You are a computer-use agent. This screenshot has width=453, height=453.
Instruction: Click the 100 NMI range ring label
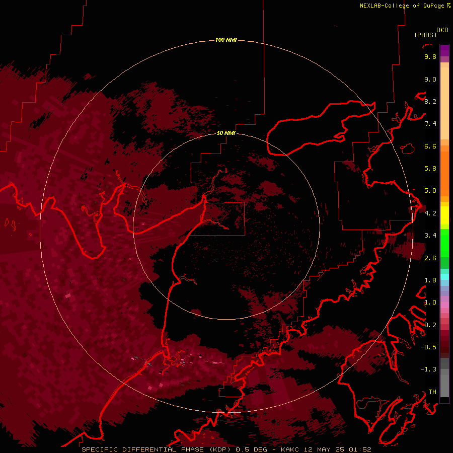point(226,40)
